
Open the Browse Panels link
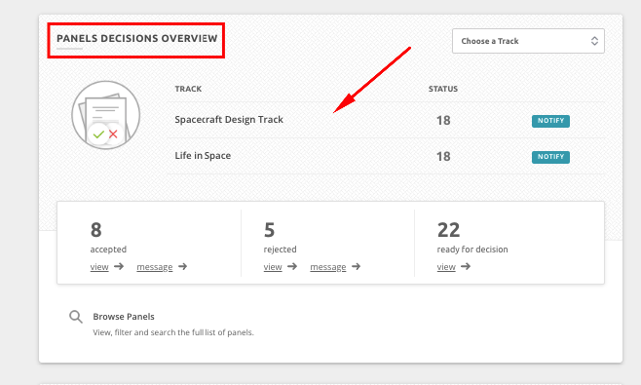[124, 317]
